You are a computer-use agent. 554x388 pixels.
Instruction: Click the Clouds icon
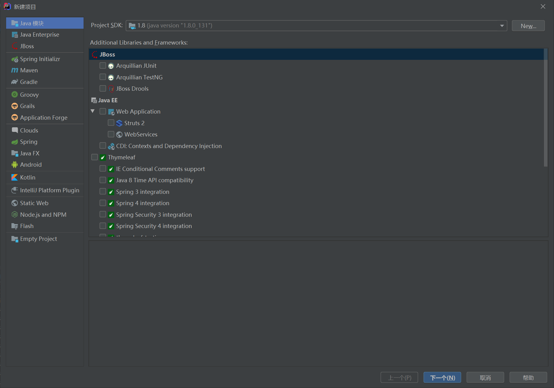pyautogui.click(x=15, y=130)
